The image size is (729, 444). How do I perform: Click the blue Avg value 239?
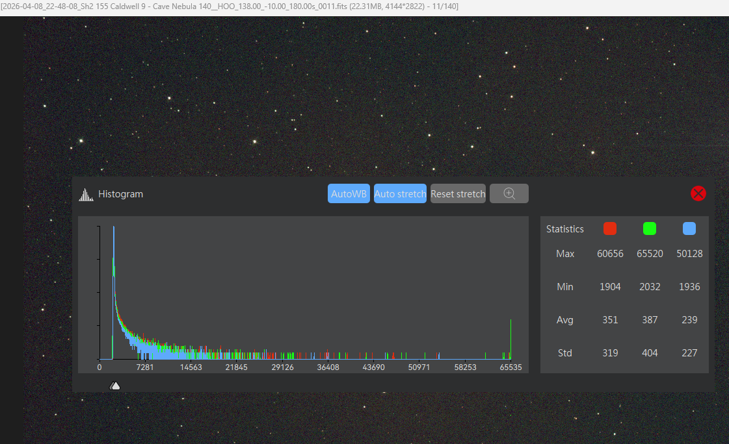coord(689,319)
